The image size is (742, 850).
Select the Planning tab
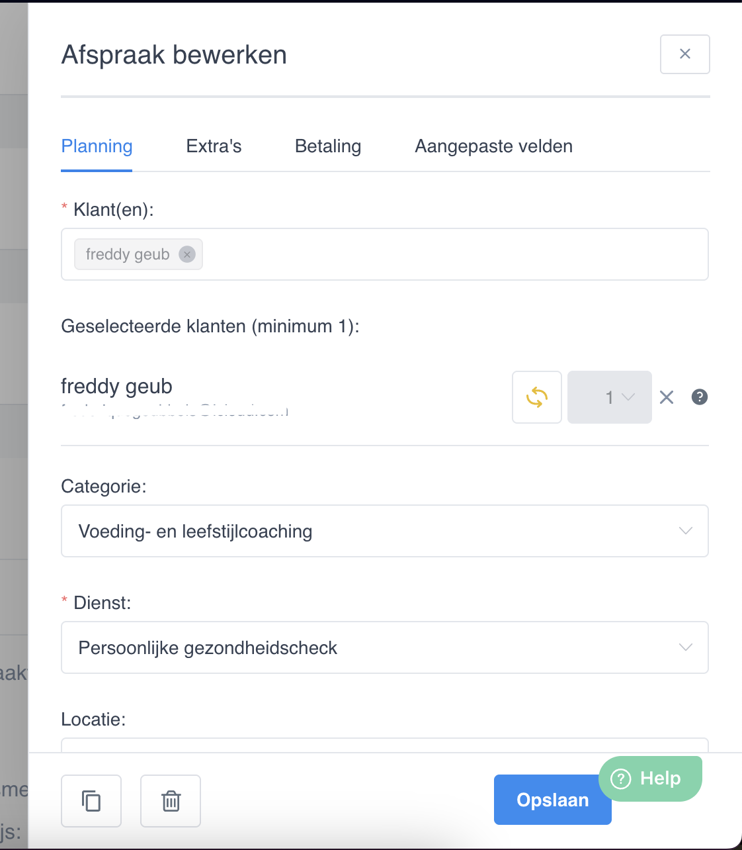[x=97, y=146]
